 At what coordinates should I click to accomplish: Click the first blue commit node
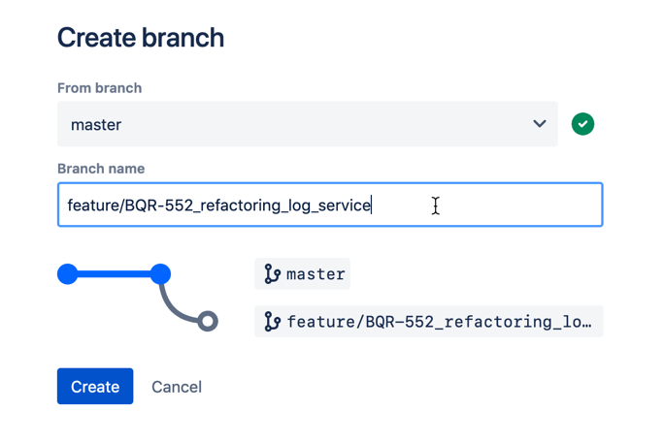click(68, 274)
